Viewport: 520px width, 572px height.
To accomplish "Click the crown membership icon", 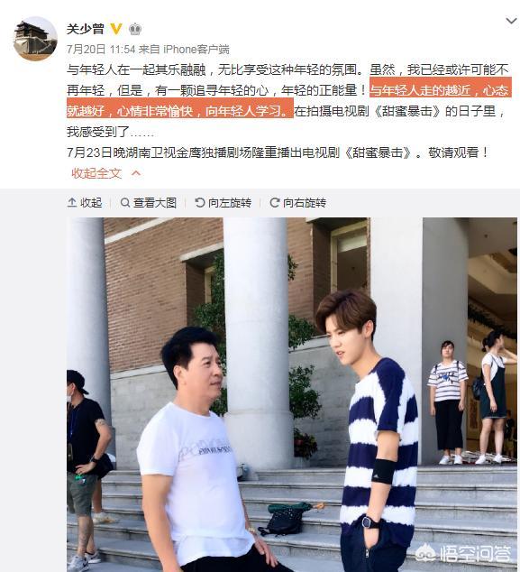I will (135, 29).
